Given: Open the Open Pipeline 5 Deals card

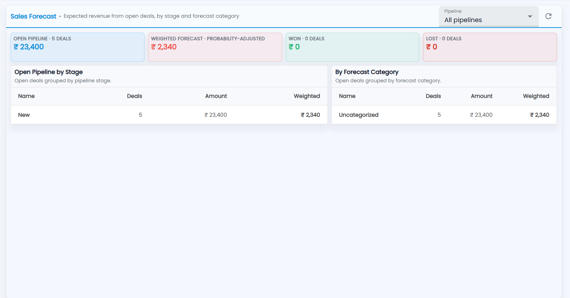Looking at the screenshot, I should click(x=77, y=47).
